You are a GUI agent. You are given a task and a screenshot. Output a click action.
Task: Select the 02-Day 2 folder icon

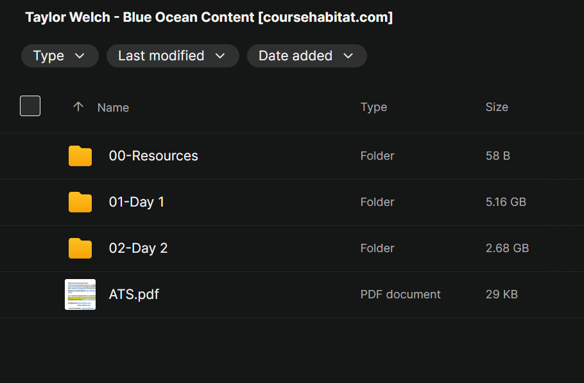(x=80, y=248)
